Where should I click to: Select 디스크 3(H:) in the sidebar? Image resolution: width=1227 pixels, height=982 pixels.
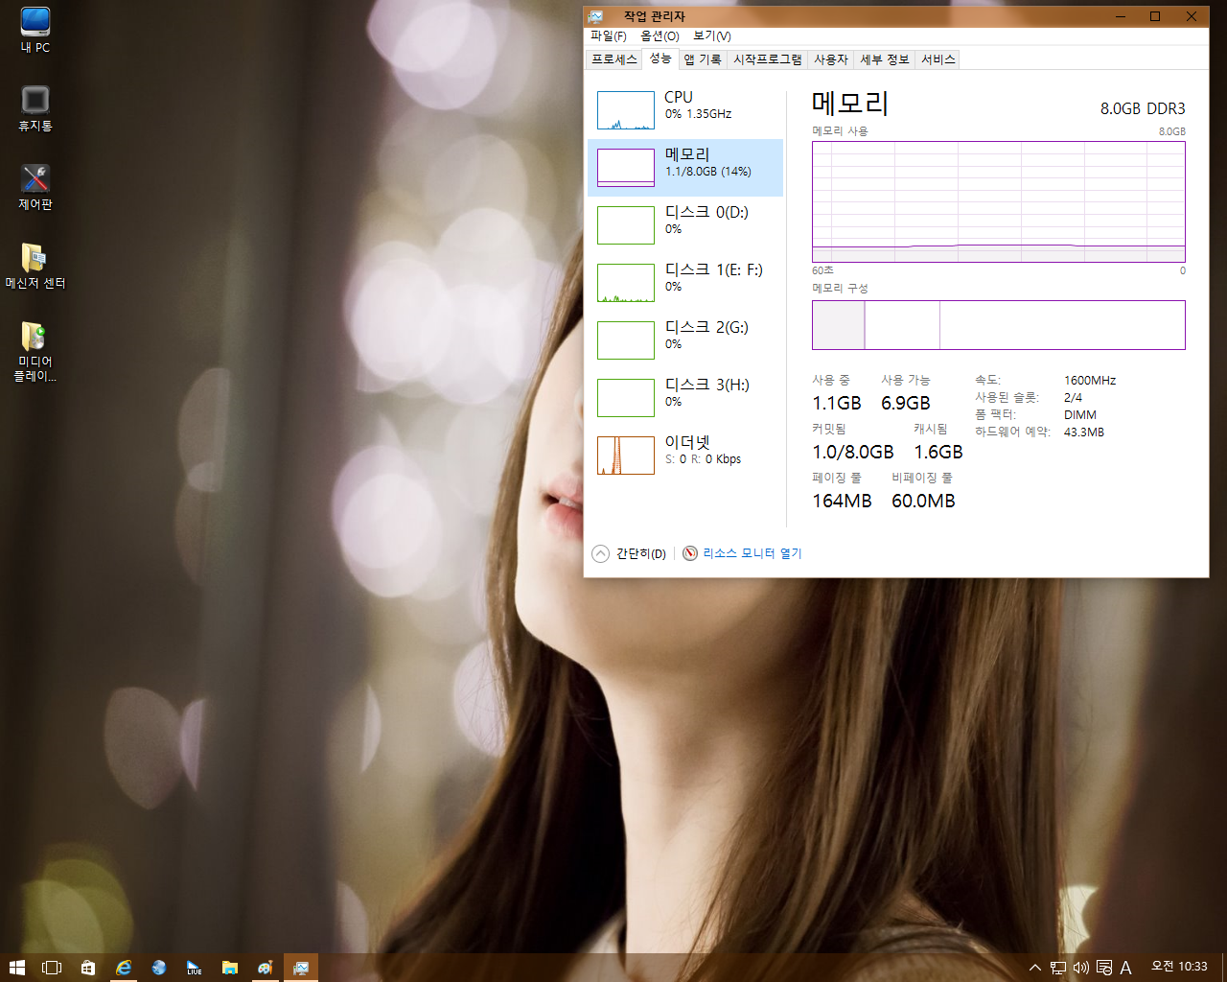(x=685, y=398)
